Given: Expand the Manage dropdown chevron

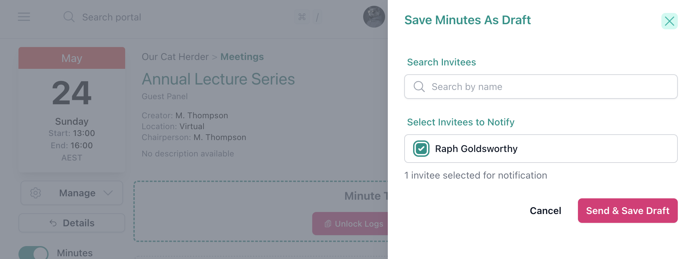Looking at the screenshot, I should [x=108, y=193].
